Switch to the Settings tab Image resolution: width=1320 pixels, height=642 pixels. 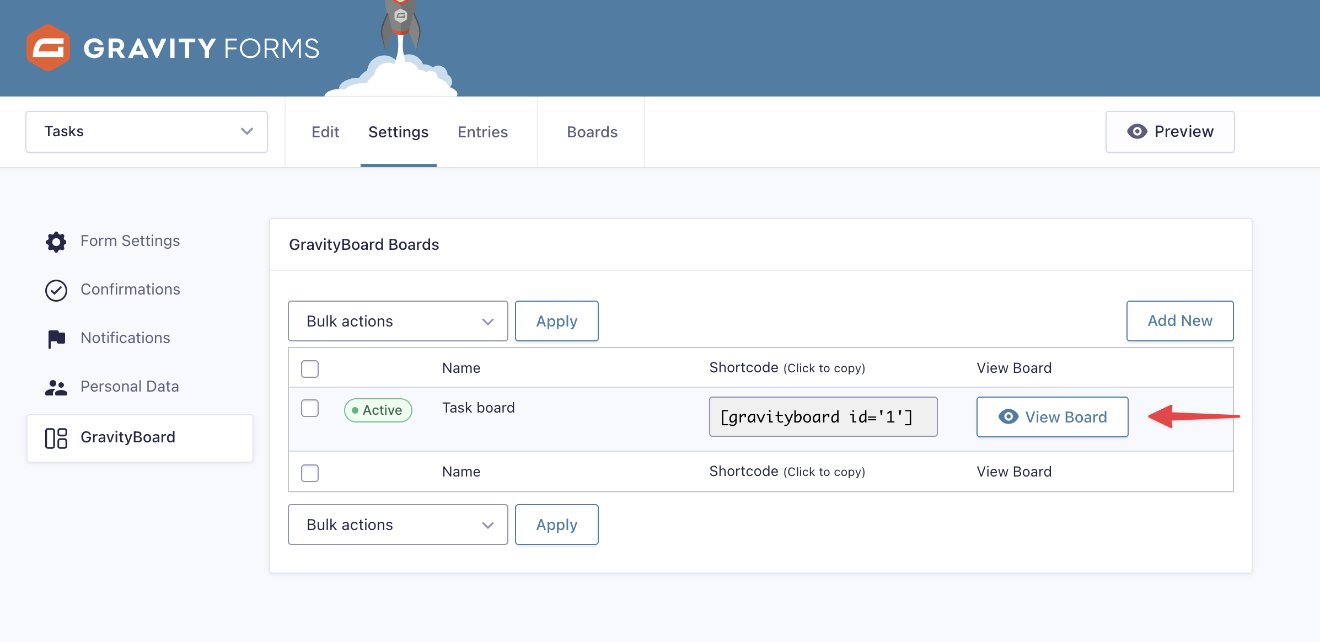pos(399,132)
